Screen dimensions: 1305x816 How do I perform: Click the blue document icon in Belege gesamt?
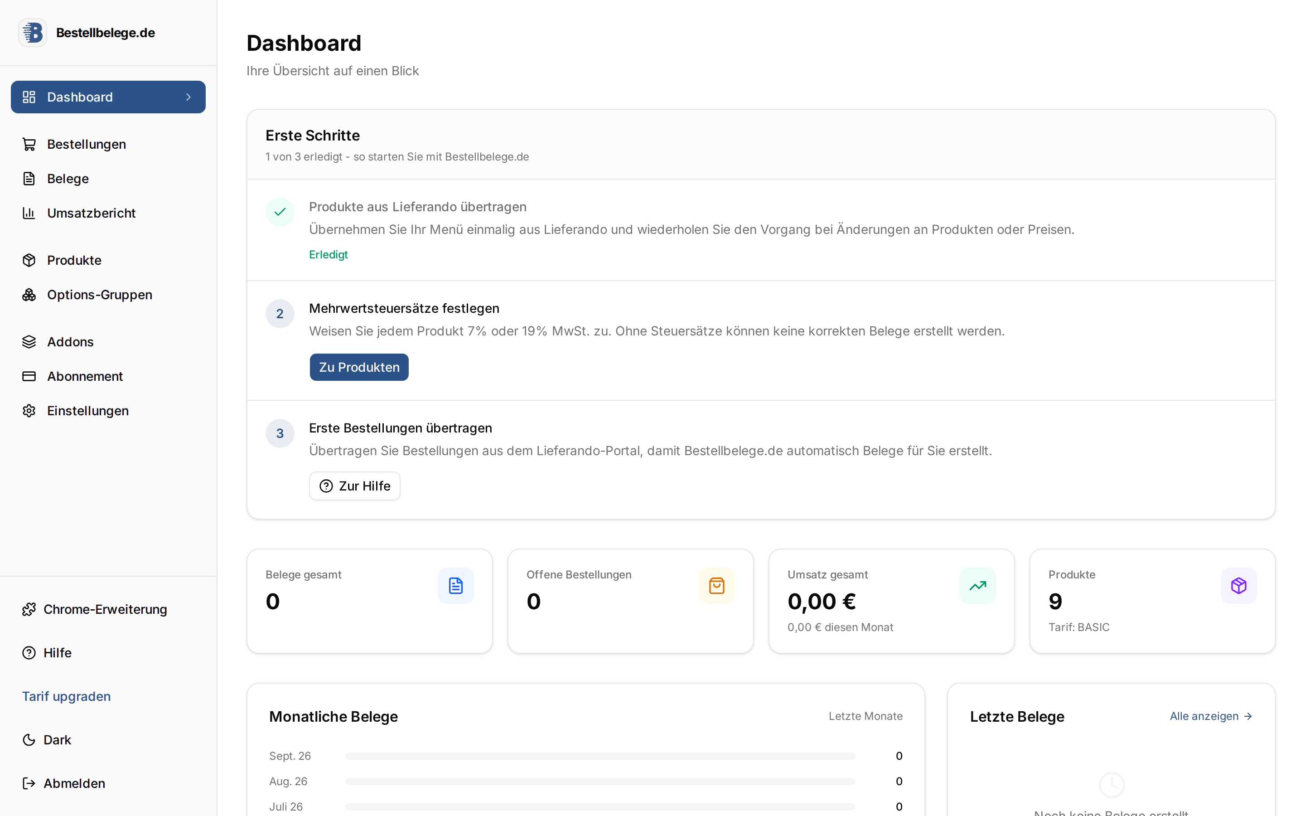tap(456, 586)
